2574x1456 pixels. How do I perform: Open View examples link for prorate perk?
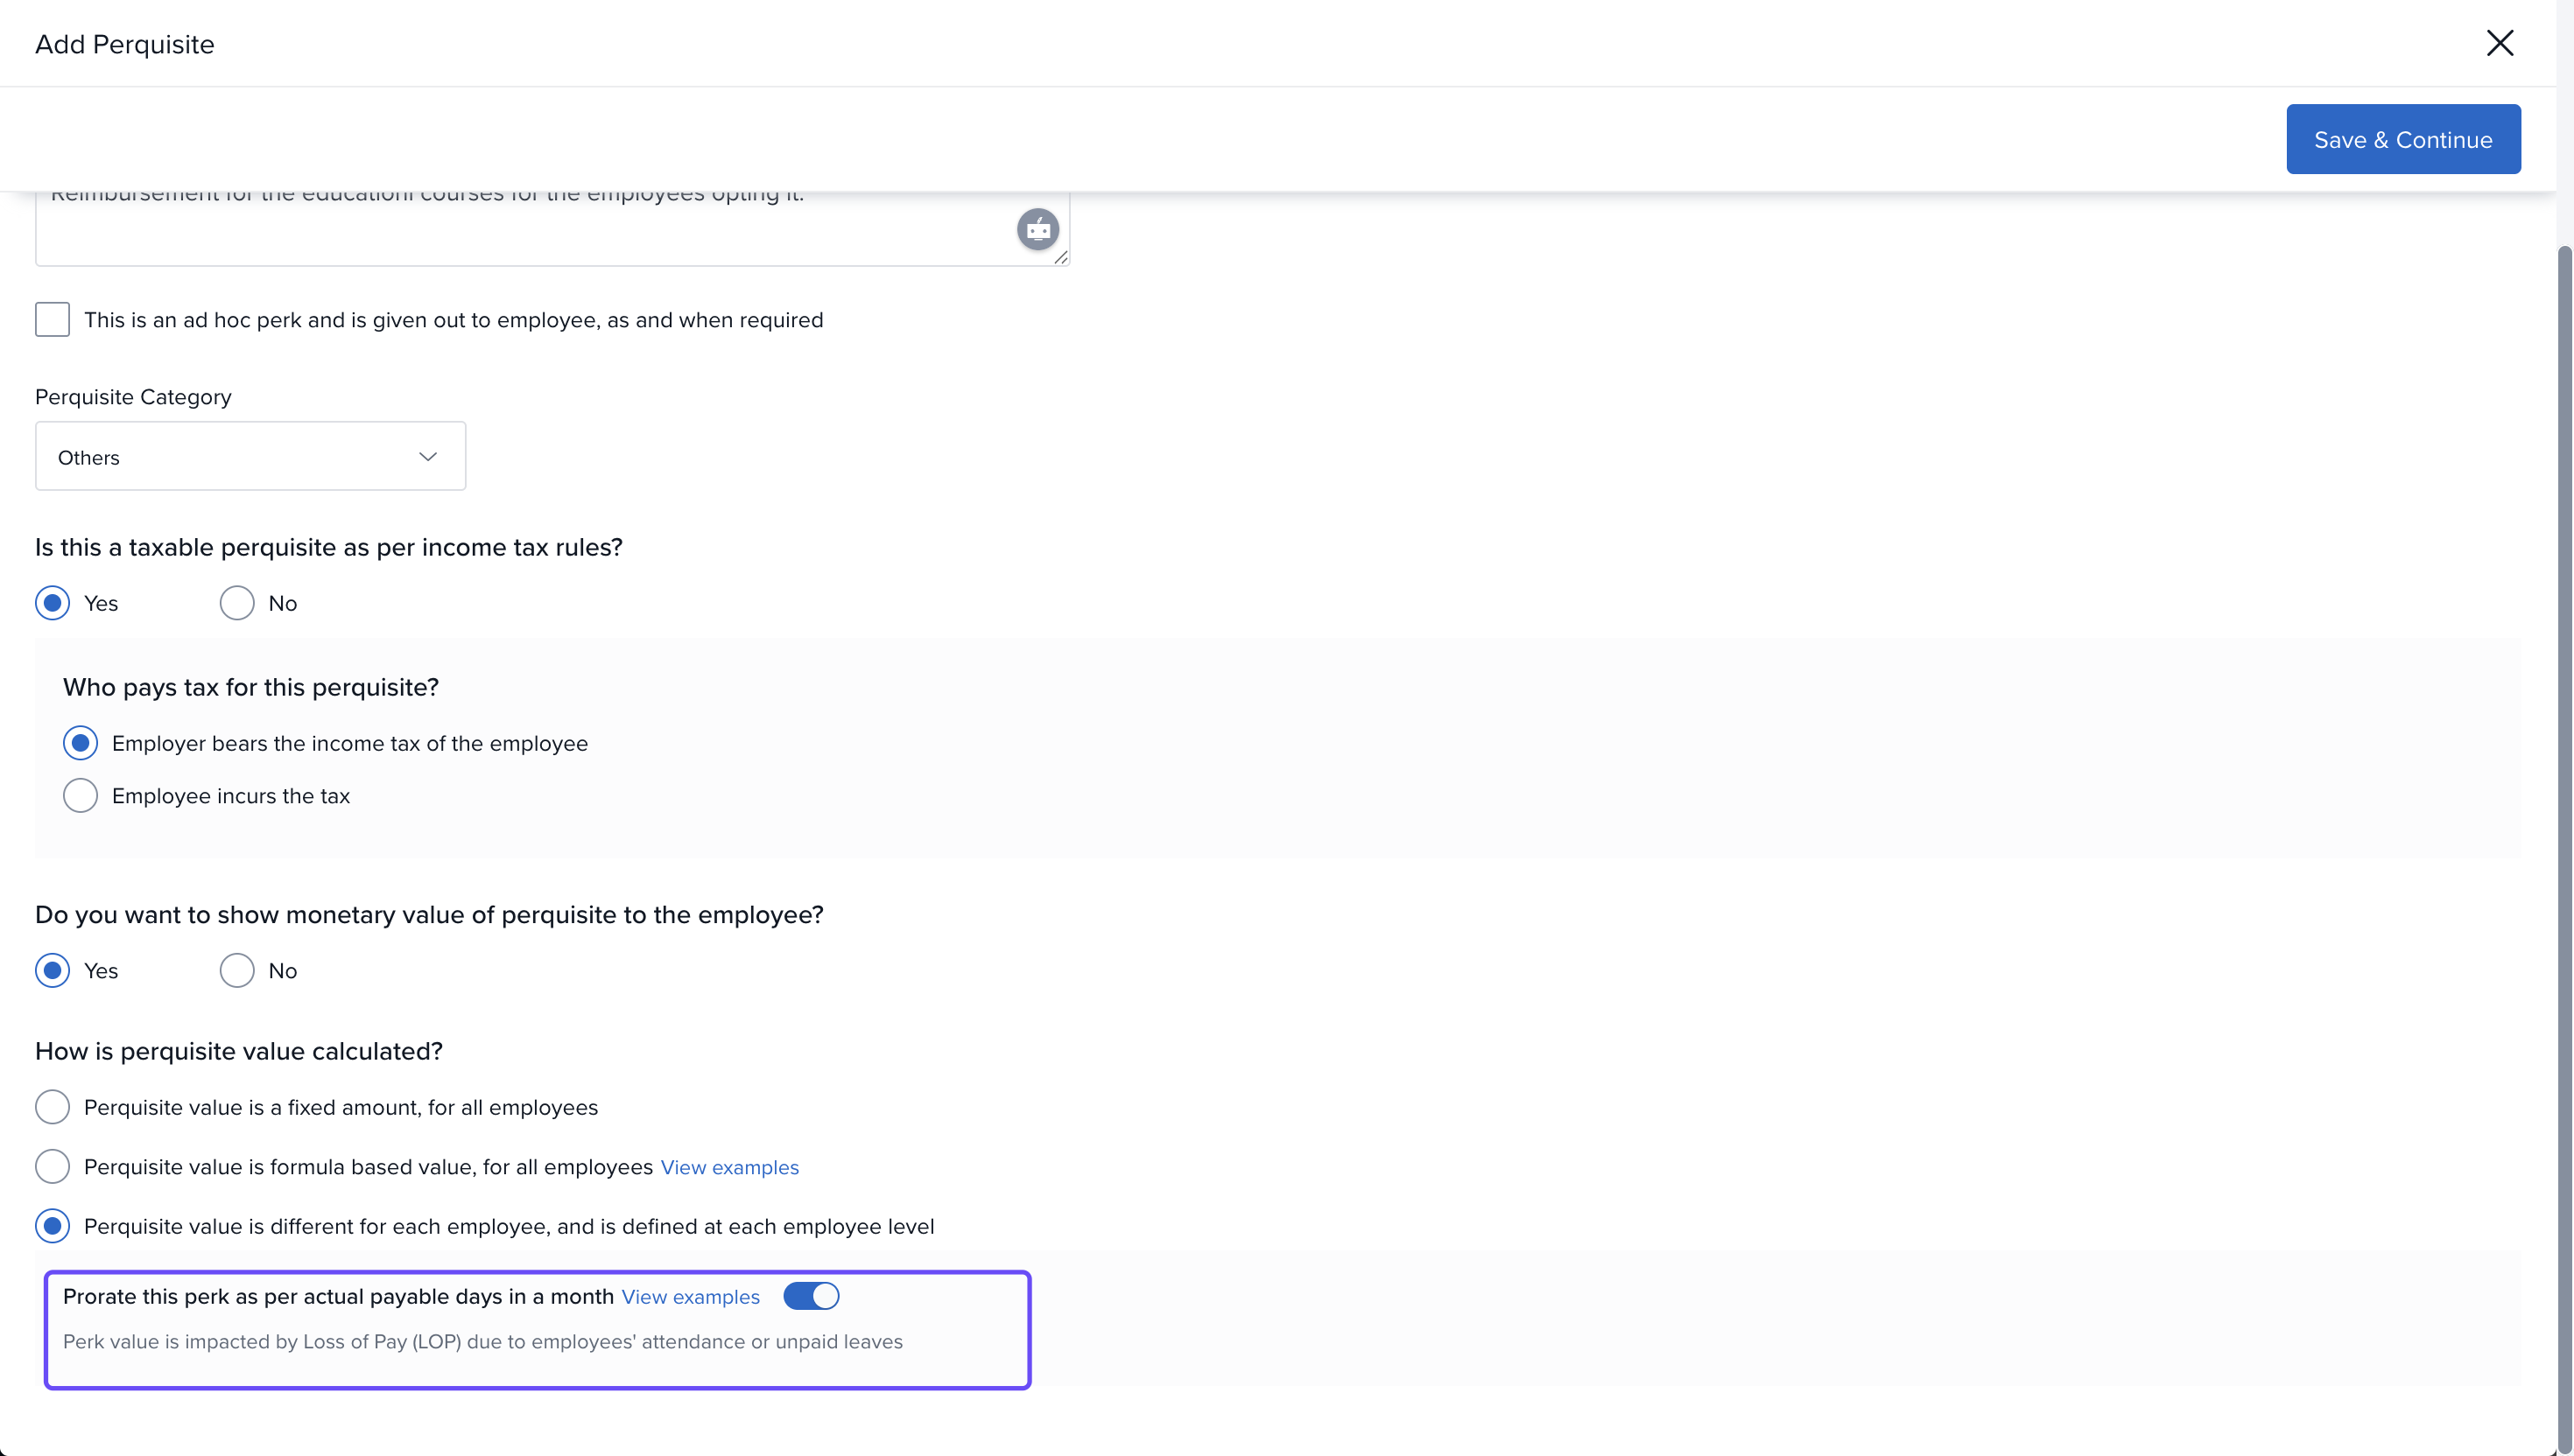tap(690, 1297)
